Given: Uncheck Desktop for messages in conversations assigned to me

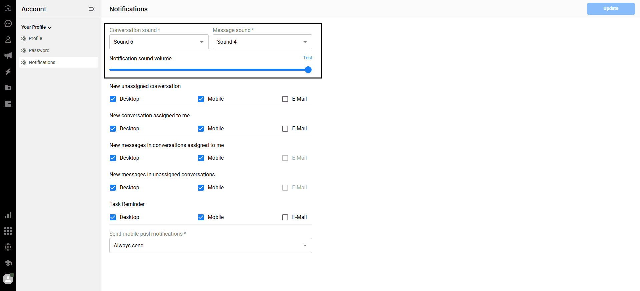Looking at the screenshot, I should click(113, 158).
